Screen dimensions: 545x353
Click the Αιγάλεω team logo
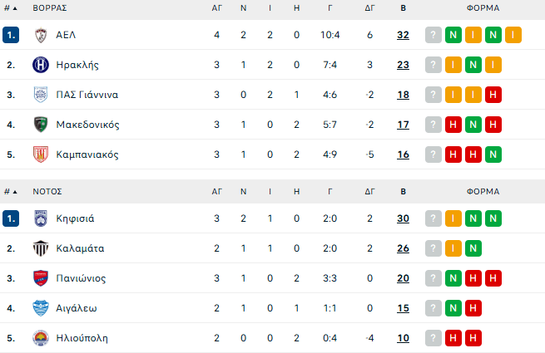click(x=41, y=308)
